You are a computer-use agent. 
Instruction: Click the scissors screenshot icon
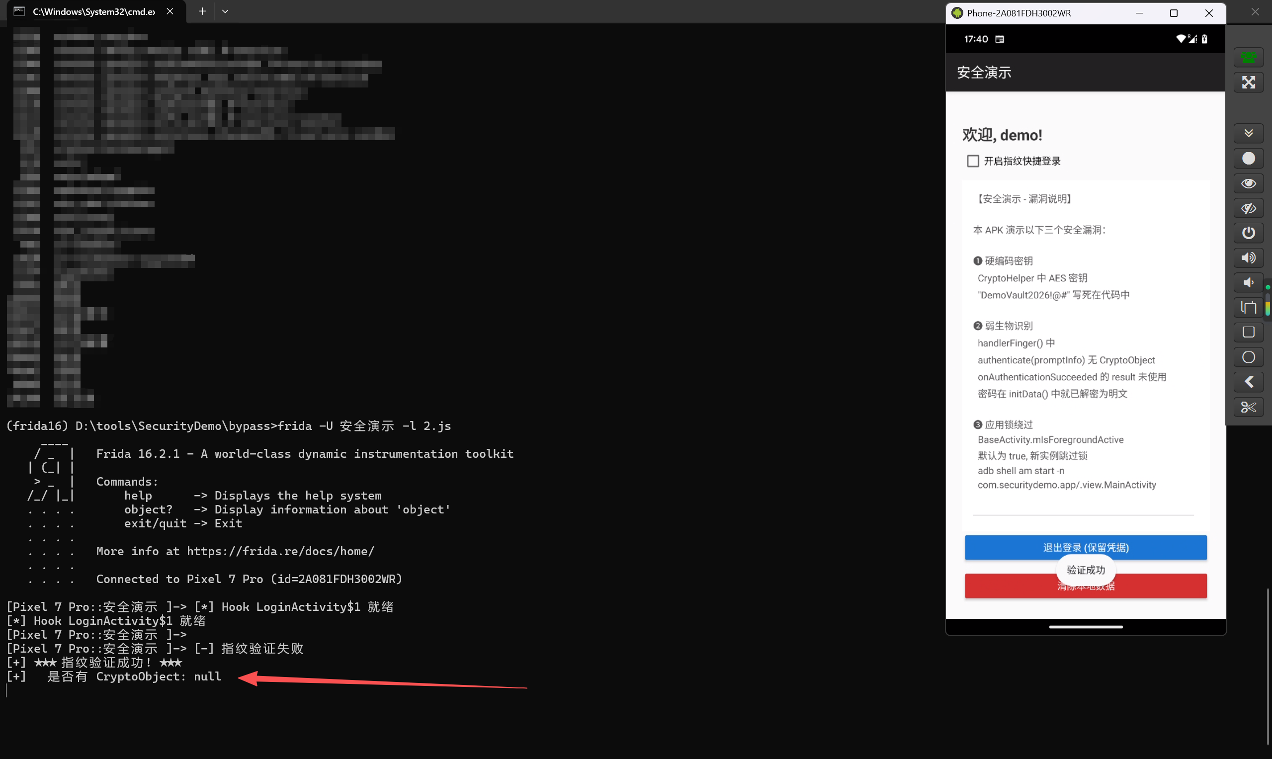point(1249,407)
